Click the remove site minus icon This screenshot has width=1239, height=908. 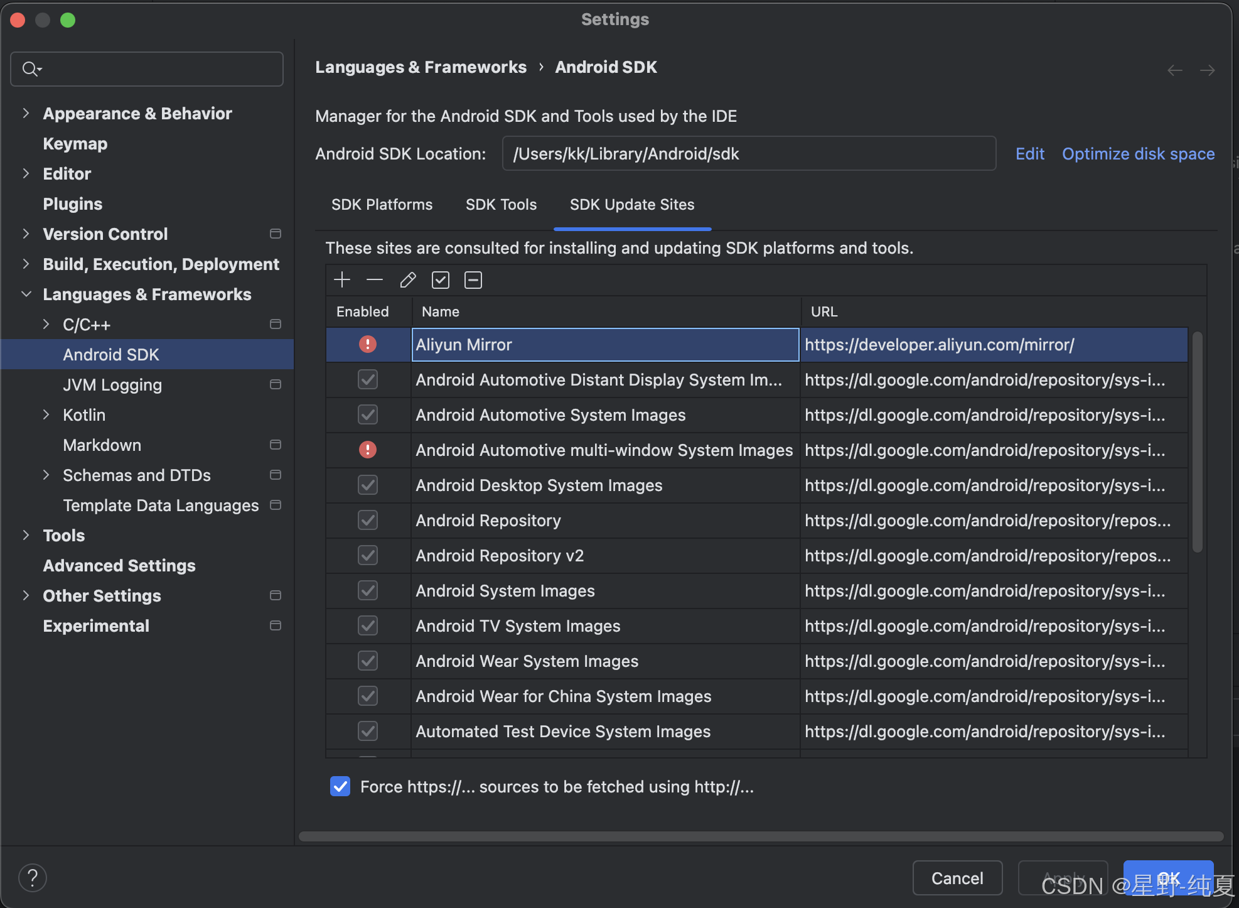[x=375, y=280]
